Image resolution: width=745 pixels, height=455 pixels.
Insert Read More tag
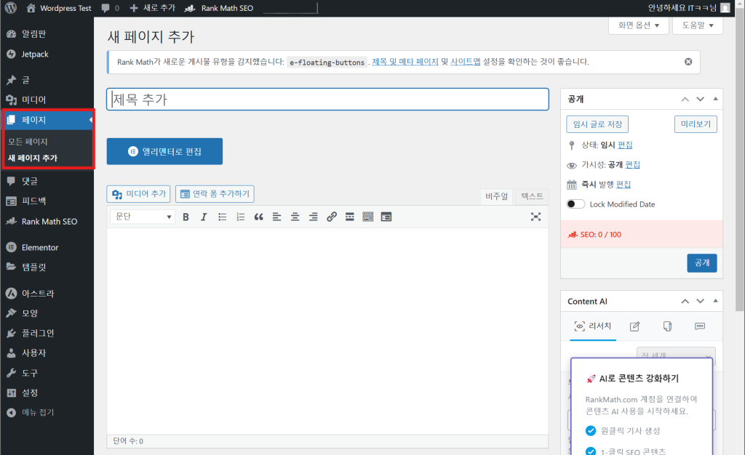click(350, 217)
